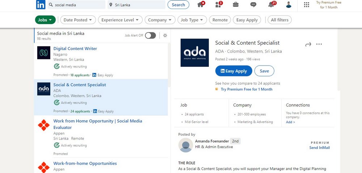
Task: Click the Search button
Action: pos(178,5)
